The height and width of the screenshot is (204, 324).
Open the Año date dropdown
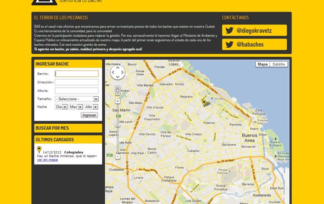(x=91, y=107)
